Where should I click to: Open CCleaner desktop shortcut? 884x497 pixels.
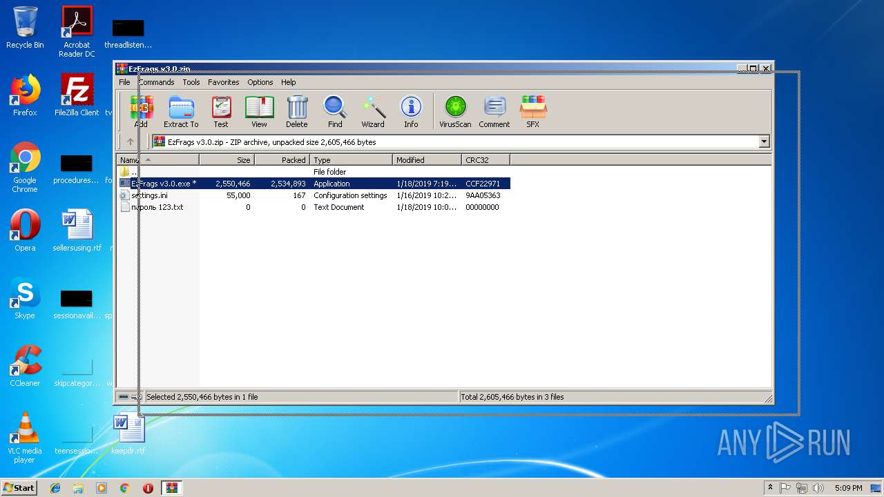point(25,366)
